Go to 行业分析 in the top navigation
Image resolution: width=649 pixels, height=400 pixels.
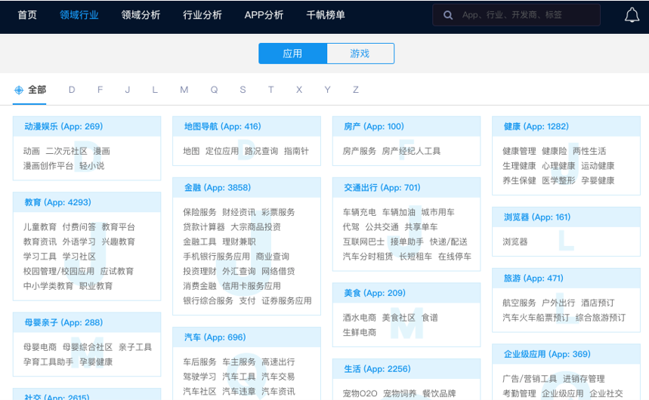202,15
